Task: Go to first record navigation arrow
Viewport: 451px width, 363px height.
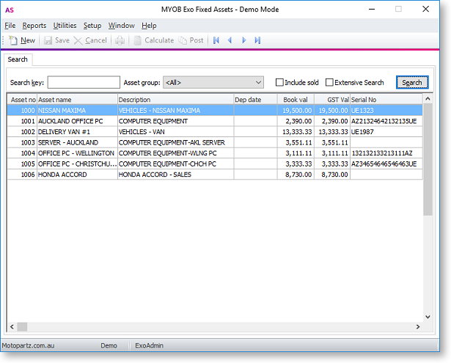Action: (x=216, y=40)
